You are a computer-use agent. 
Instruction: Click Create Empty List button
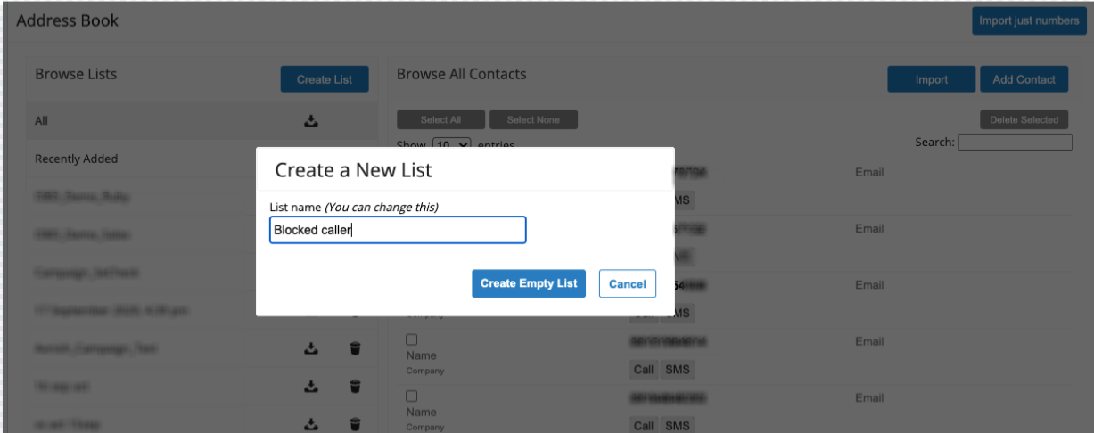(x=529, y=283)
